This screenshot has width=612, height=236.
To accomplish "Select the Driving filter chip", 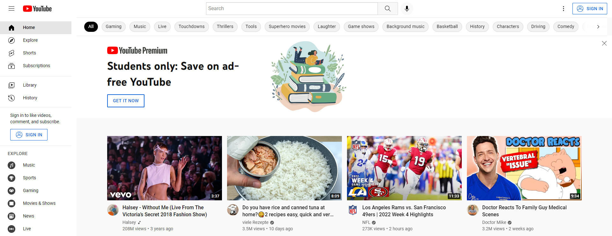I will (x=538, y=27).
